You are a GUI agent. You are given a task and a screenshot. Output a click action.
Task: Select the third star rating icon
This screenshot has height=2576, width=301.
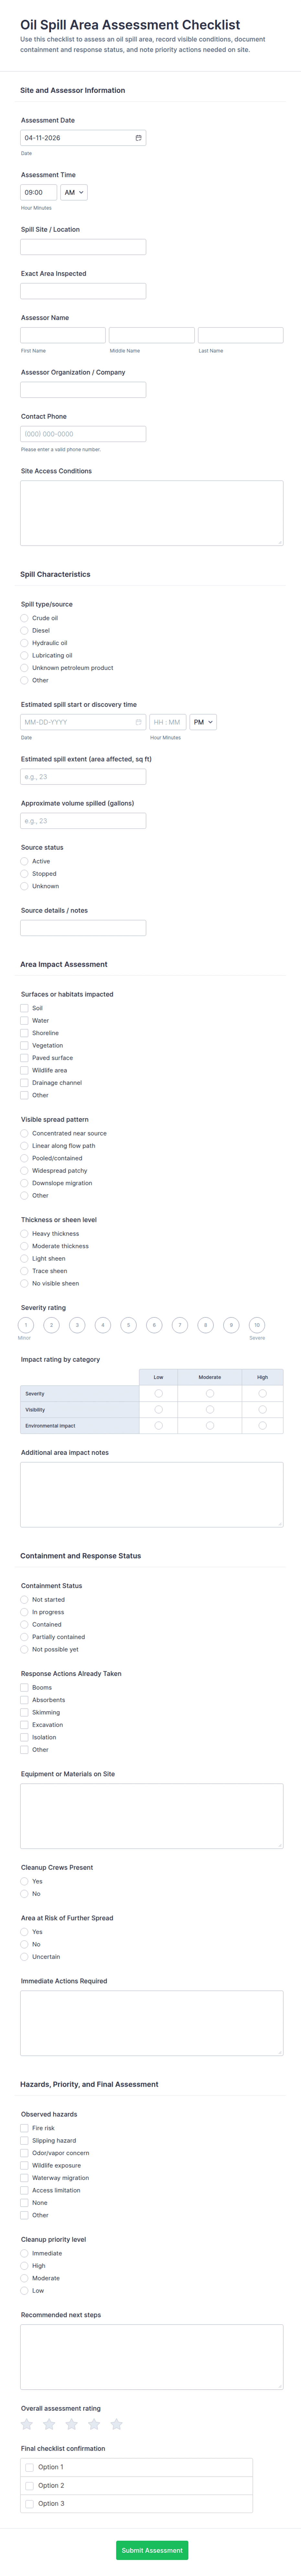[72, 2424]
